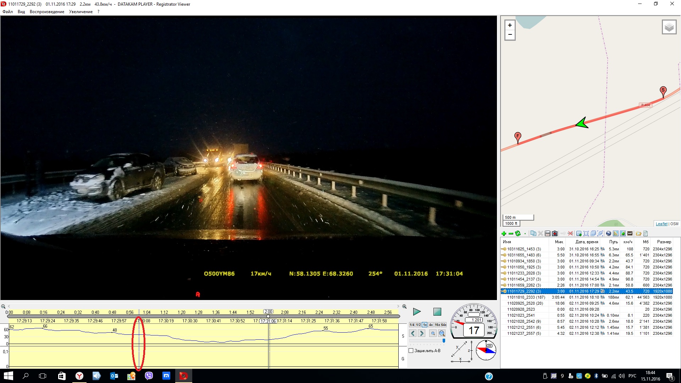The width and height of the screenshot is (681, 383).
Task: Click the green plus add-files icon
Action: pos(504,233)
